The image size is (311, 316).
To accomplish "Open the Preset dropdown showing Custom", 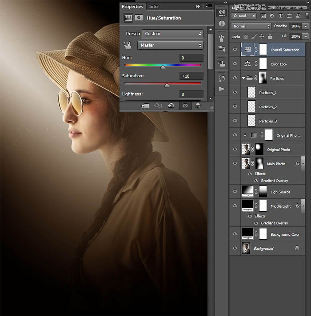I will [172, 34].
